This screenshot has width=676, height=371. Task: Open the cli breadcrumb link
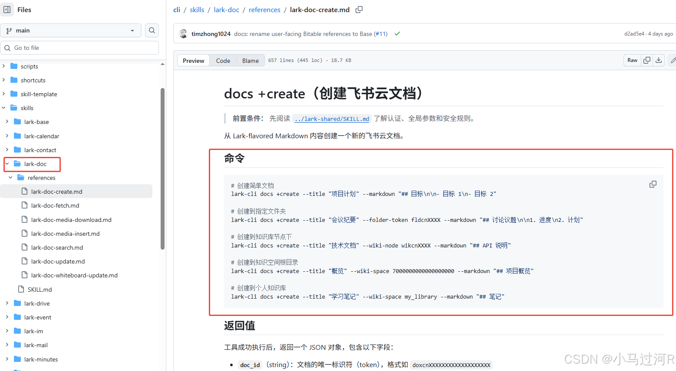coord(176,10)
